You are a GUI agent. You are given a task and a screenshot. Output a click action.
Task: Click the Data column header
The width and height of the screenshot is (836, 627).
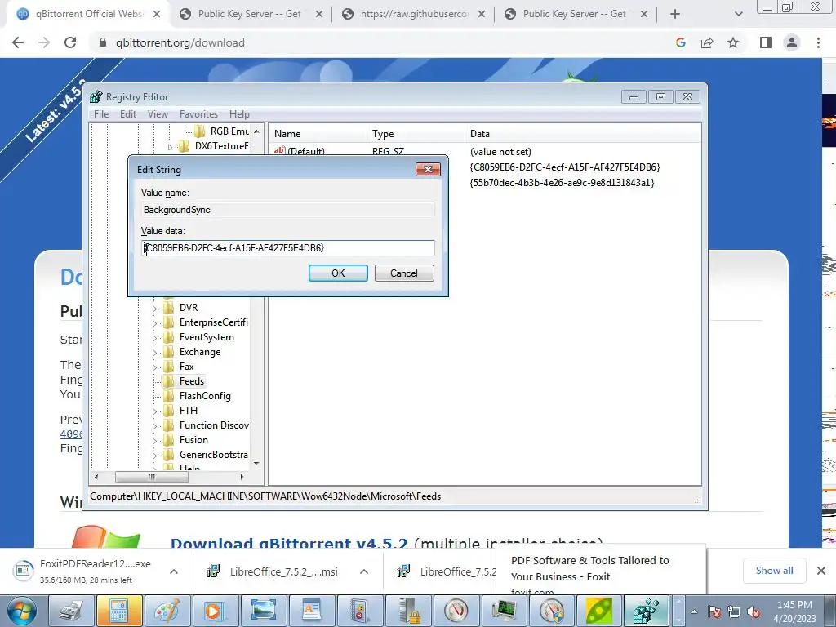click(x=582, y=134)
